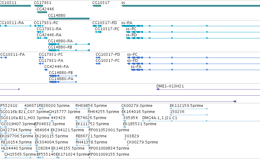Select transcript CG10311-RA label
Image resolution: width=260 pixels, height=159 pixels.
pyautogui.click(x=12, y=23)
